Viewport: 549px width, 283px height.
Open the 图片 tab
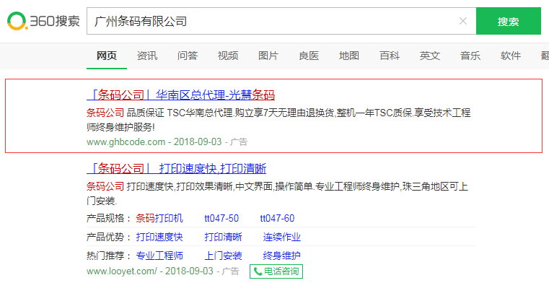(268, 56)
